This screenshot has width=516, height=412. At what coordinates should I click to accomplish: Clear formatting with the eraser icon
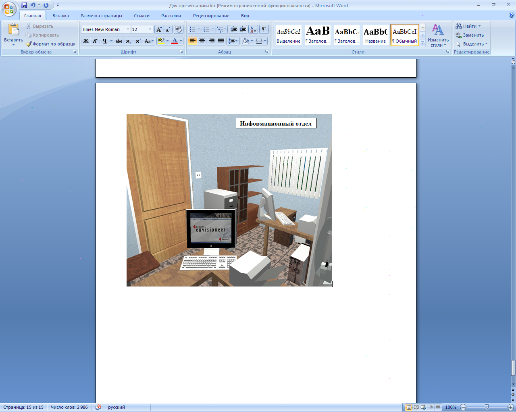coord(179,29)
